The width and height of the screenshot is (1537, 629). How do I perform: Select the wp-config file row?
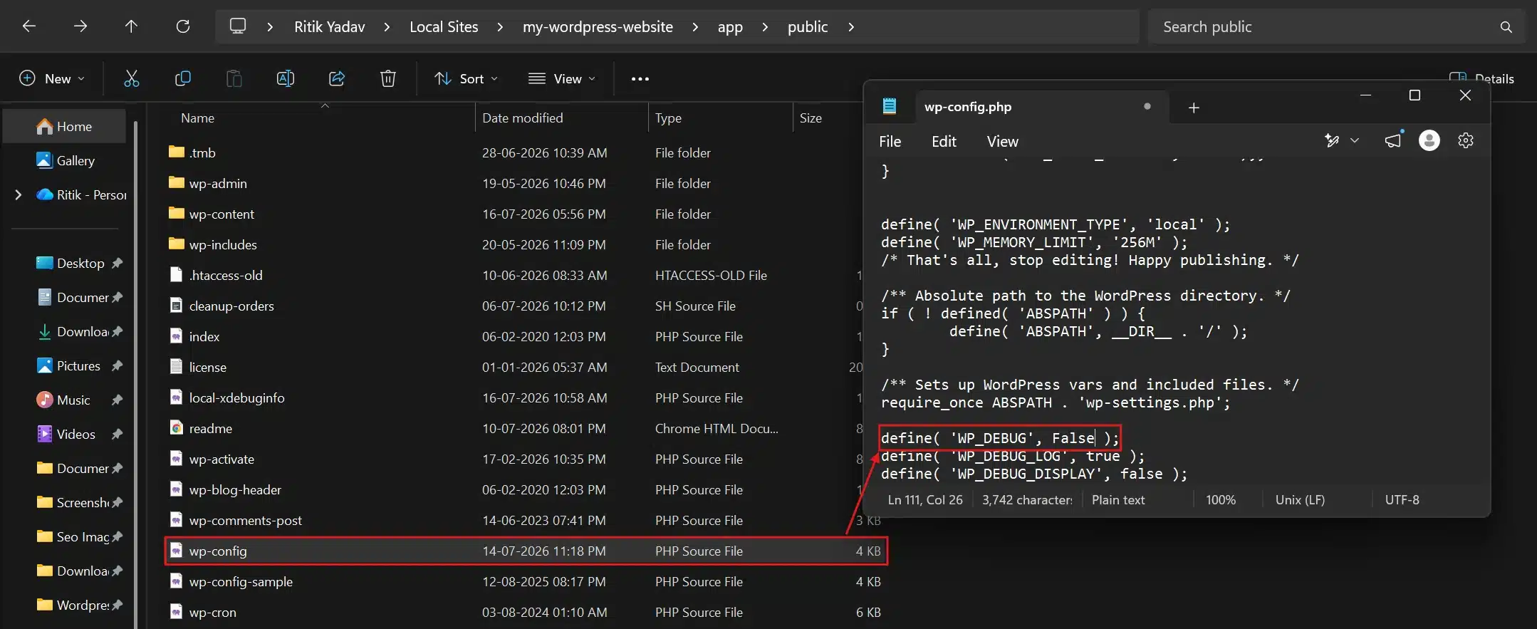pyautogui.click(x=526, y=551)
